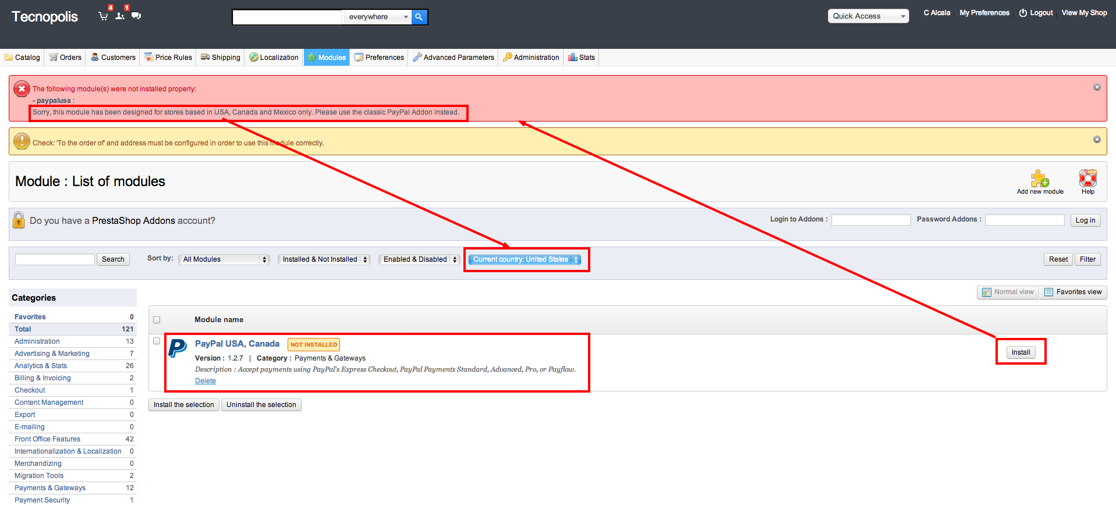This screenshot has height=506, width=1116.
Task: Click the padlock icon beside Addons account
Action: click(19, 220)
